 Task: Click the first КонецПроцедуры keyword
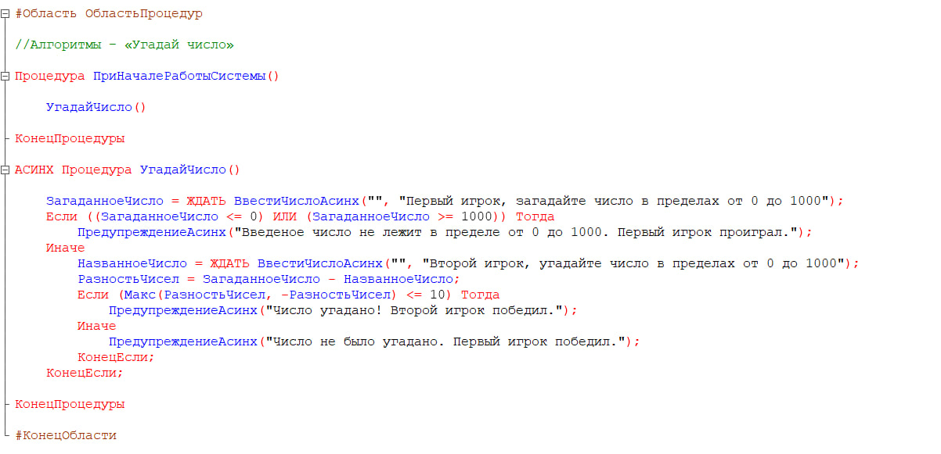point(70,139)
